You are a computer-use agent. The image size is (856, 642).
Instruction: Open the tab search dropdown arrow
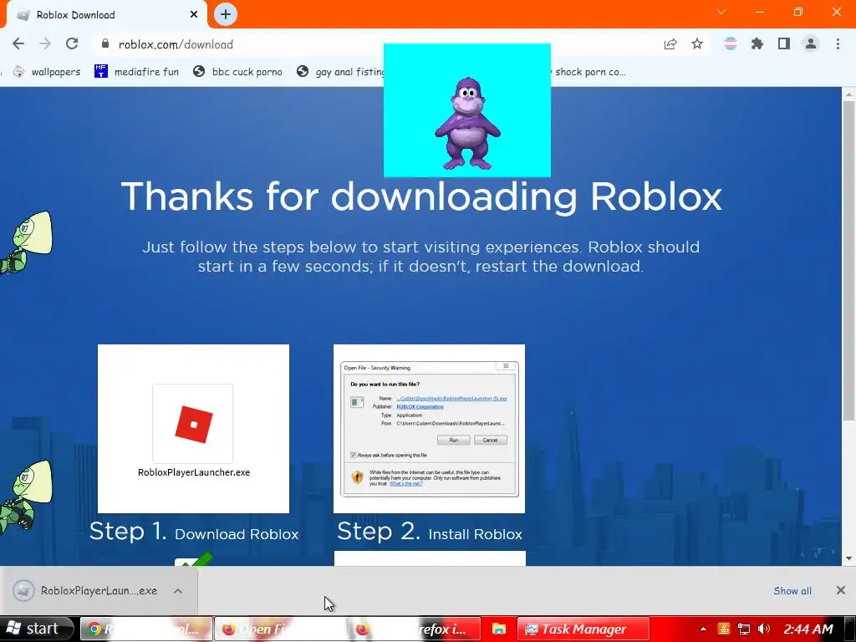click(x=721, y=12)
